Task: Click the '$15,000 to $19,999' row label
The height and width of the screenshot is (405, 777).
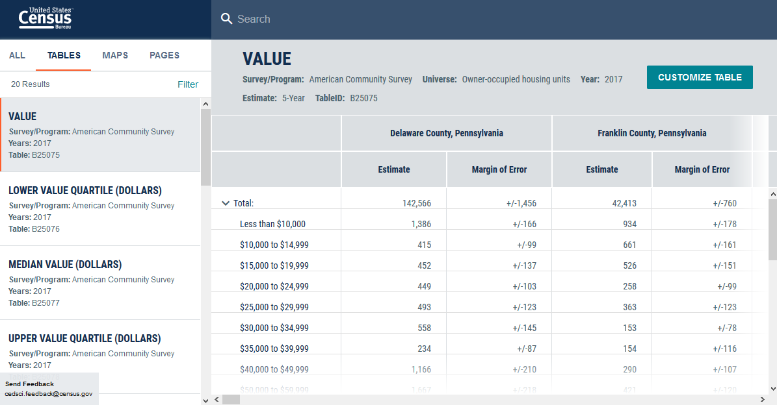Action: [x=274, y=265]
